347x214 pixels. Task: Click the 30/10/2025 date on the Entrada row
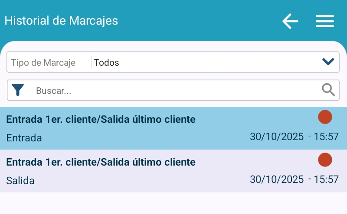(277, 137)
